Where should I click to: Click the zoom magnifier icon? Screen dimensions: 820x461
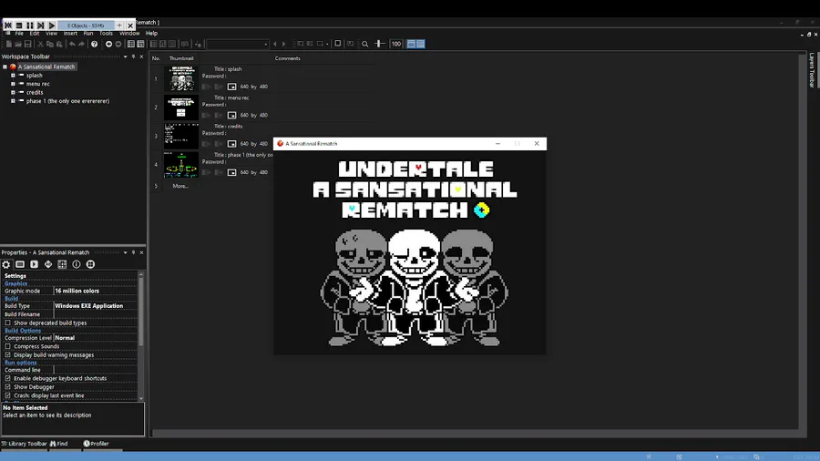[365, 44]
